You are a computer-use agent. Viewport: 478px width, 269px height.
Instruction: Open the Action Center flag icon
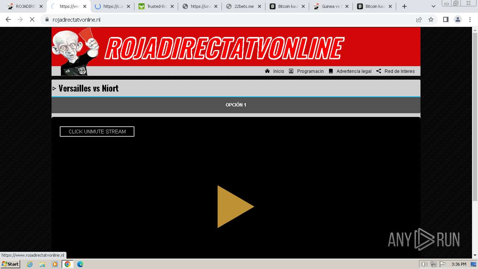coord(443,264)
